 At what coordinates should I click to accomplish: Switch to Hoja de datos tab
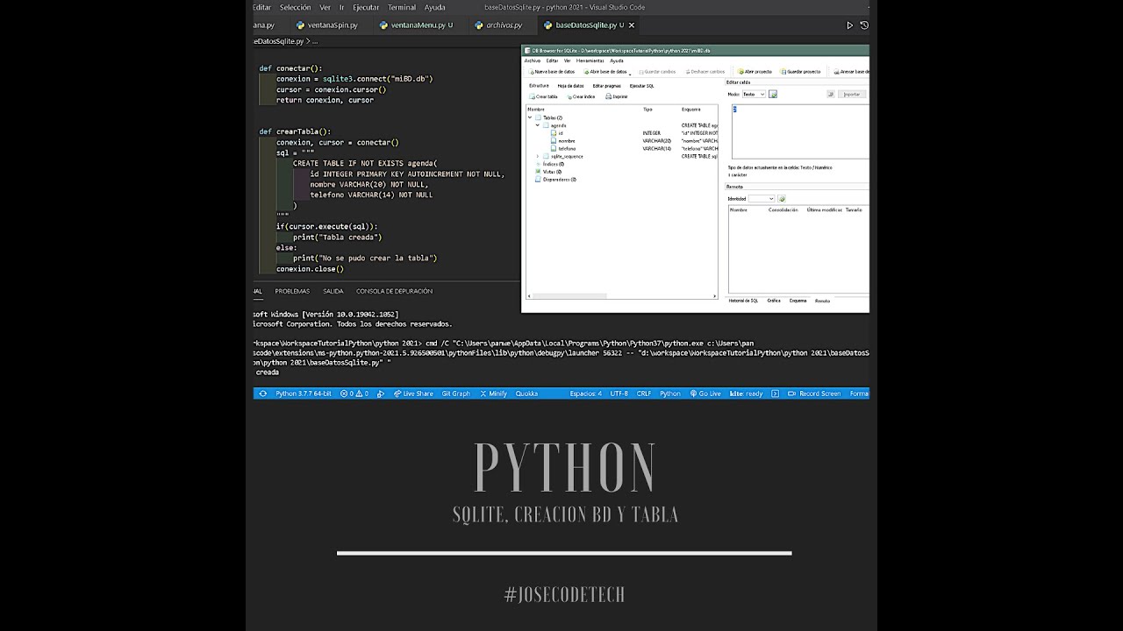570,86
